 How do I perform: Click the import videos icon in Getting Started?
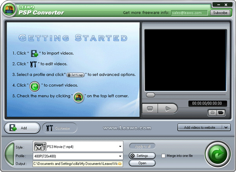35,53
